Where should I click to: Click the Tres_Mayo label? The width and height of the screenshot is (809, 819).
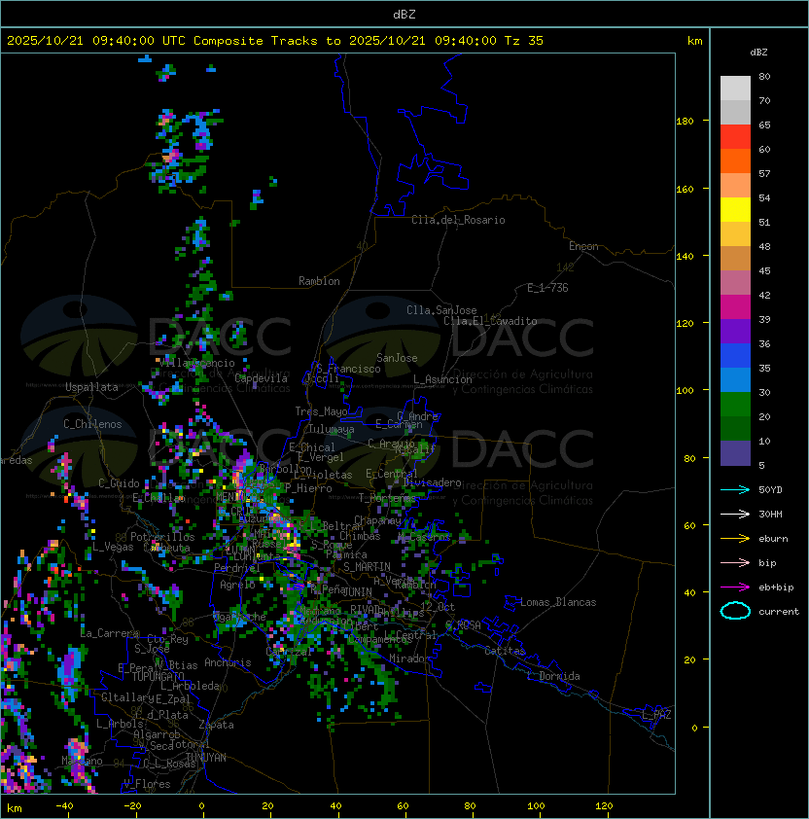click(321, 411)
